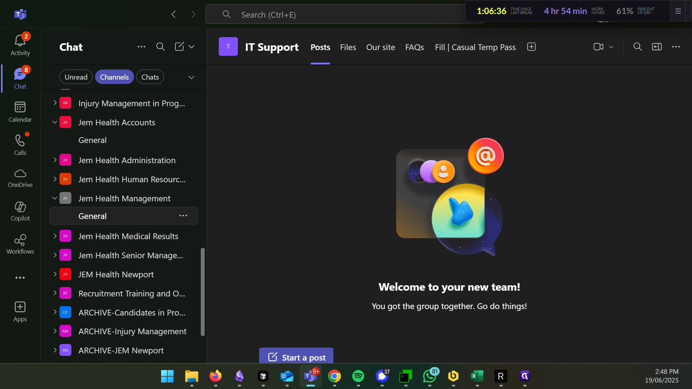Go forward using the forward arrow

pos(193,14)
